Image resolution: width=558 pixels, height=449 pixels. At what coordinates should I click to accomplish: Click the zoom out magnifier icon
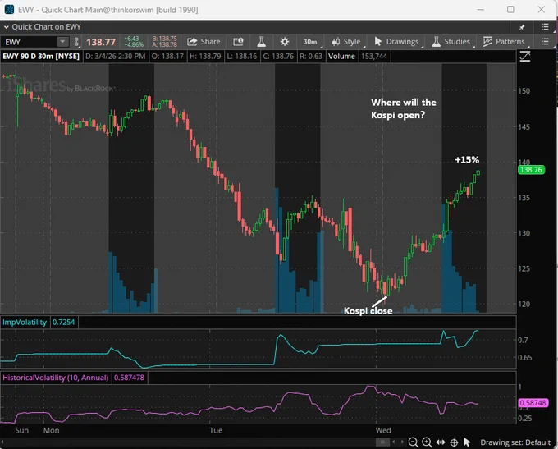[x=413, y=442]
